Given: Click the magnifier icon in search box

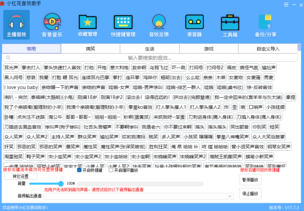Looking at the screenshot, I should click(8, 58).
